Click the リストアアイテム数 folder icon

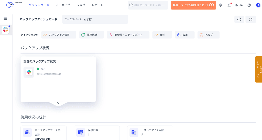tap(134, 132)
